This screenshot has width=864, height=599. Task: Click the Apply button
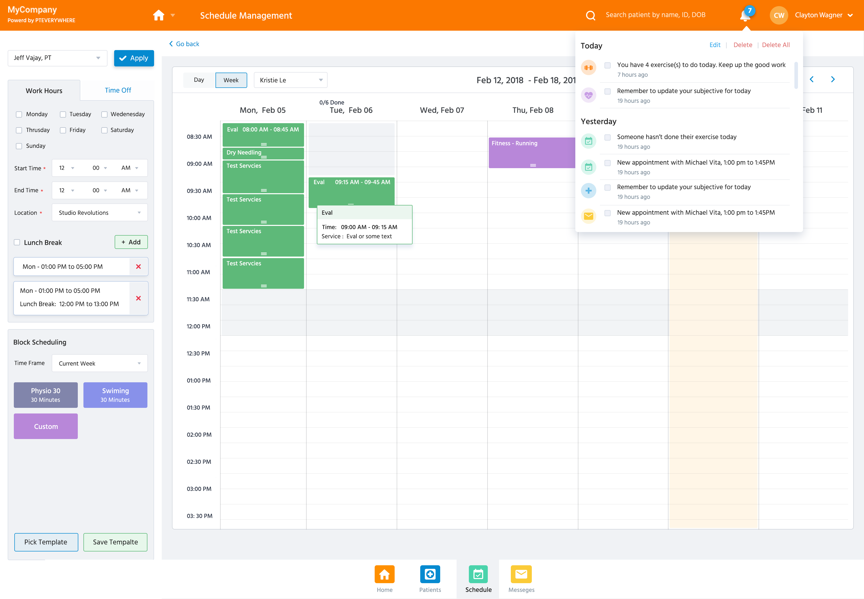tap(134, 58)
